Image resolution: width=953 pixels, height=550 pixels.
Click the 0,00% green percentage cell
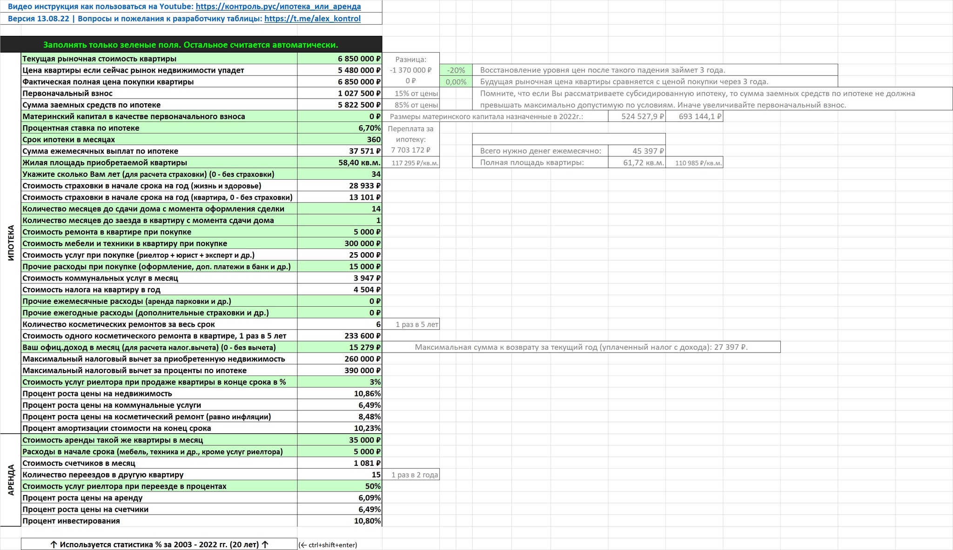pyautogui.click(x=456, y=82)
